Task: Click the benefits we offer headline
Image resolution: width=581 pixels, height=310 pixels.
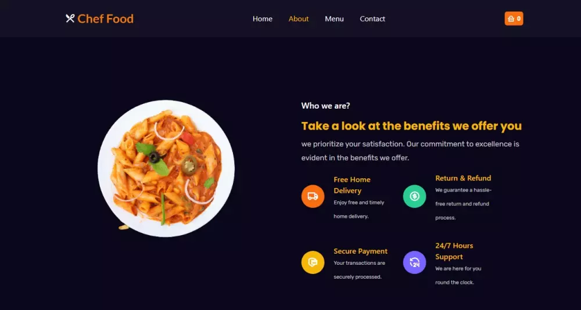Action: [x=411, y=126]
